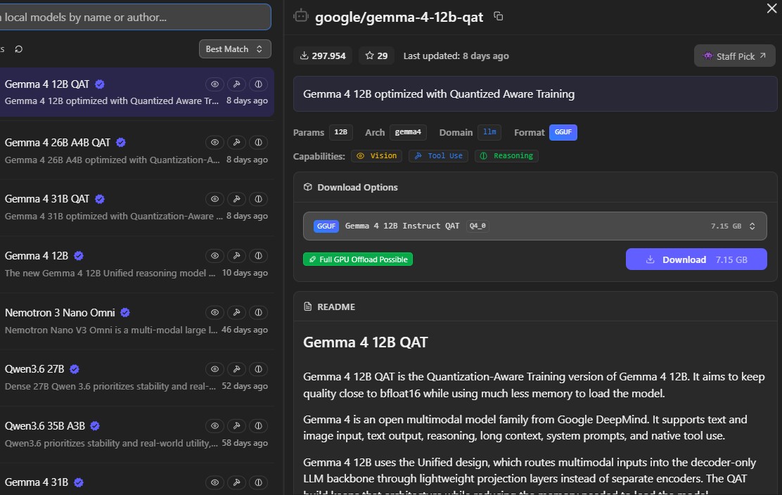
Task: Click the "Gemma 4 12B QAT" README heading
Action: [x=366, y=342]
